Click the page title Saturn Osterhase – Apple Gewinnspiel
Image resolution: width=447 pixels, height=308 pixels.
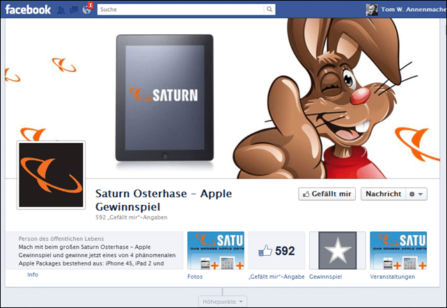pyautogui.click(x=164, y=200)
